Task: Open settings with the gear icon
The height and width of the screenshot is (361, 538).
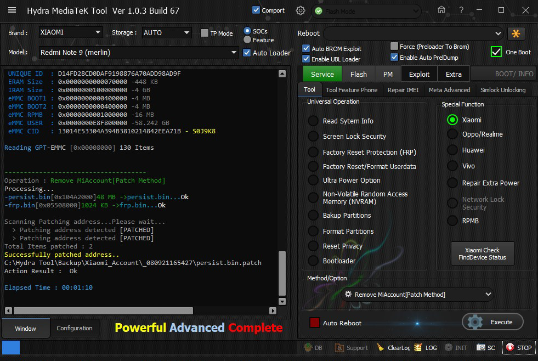Action: (300, 10)
